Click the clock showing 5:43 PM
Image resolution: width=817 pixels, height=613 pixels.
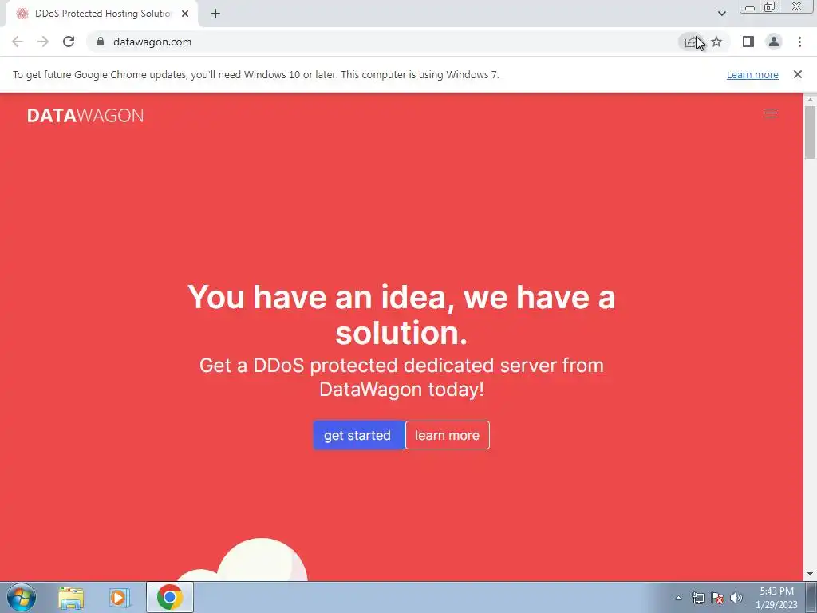click(x=776, y=598)
